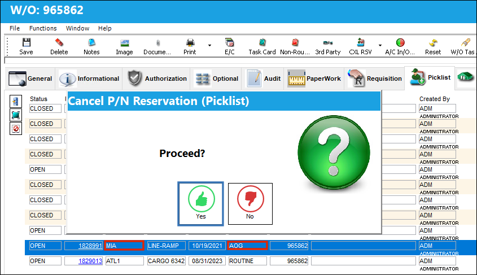
Task: Click the ATL1 location field
Action: click(x=124, y=261)
